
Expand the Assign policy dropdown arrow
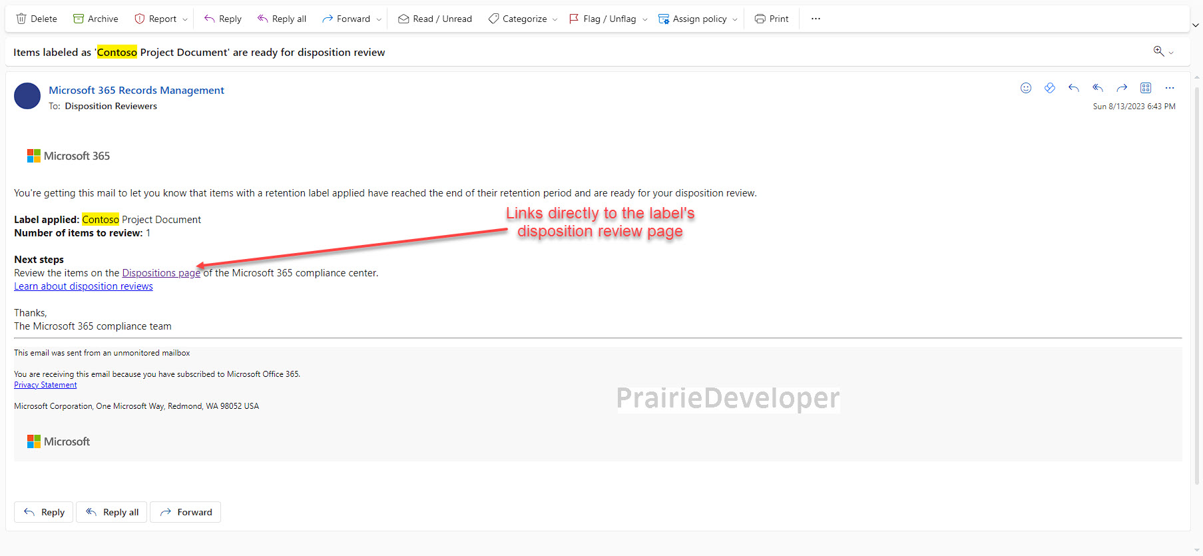click(x=735, y=19)
